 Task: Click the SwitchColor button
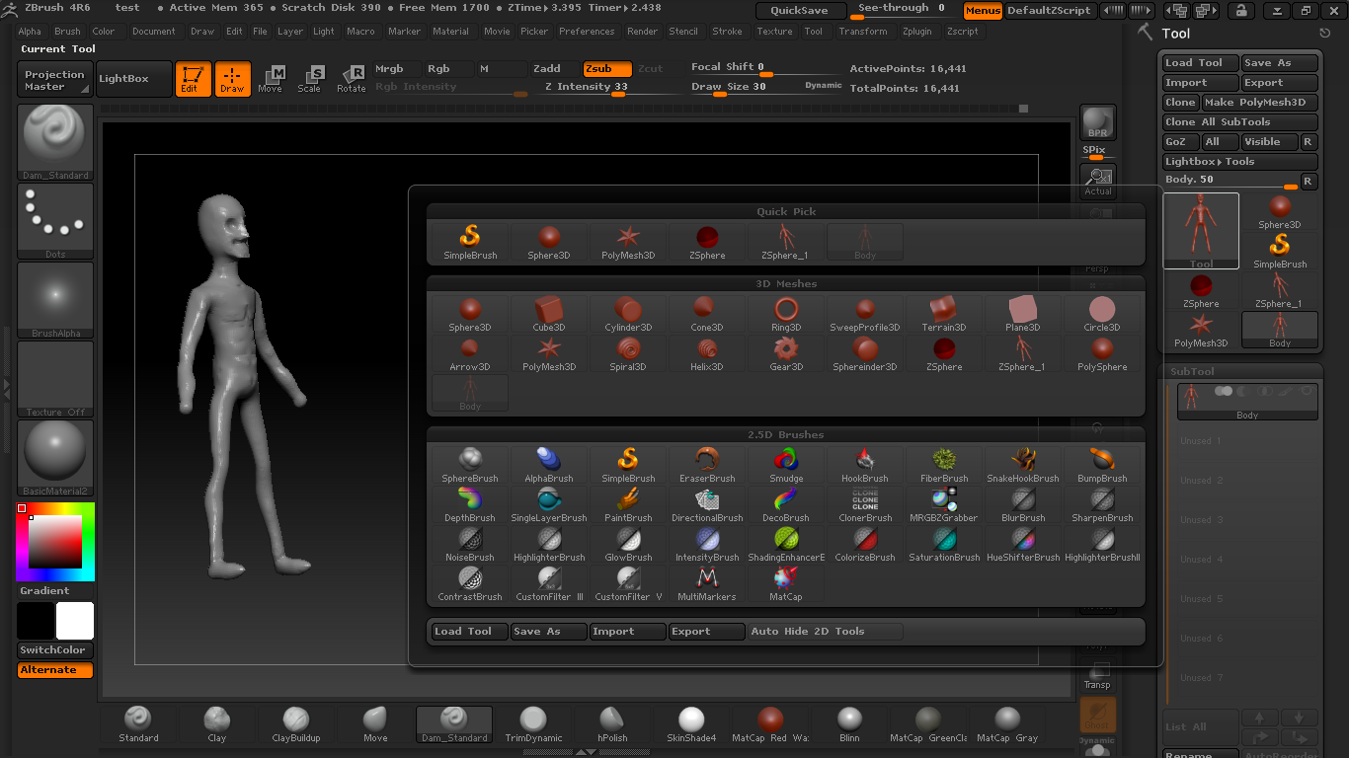point(55,650)
